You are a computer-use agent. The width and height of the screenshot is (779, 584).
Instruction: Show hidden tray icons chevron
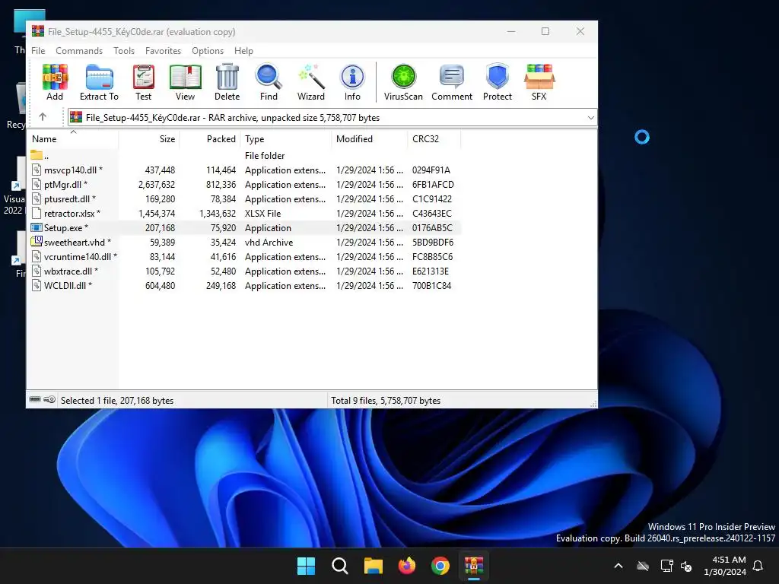point(618,566)
